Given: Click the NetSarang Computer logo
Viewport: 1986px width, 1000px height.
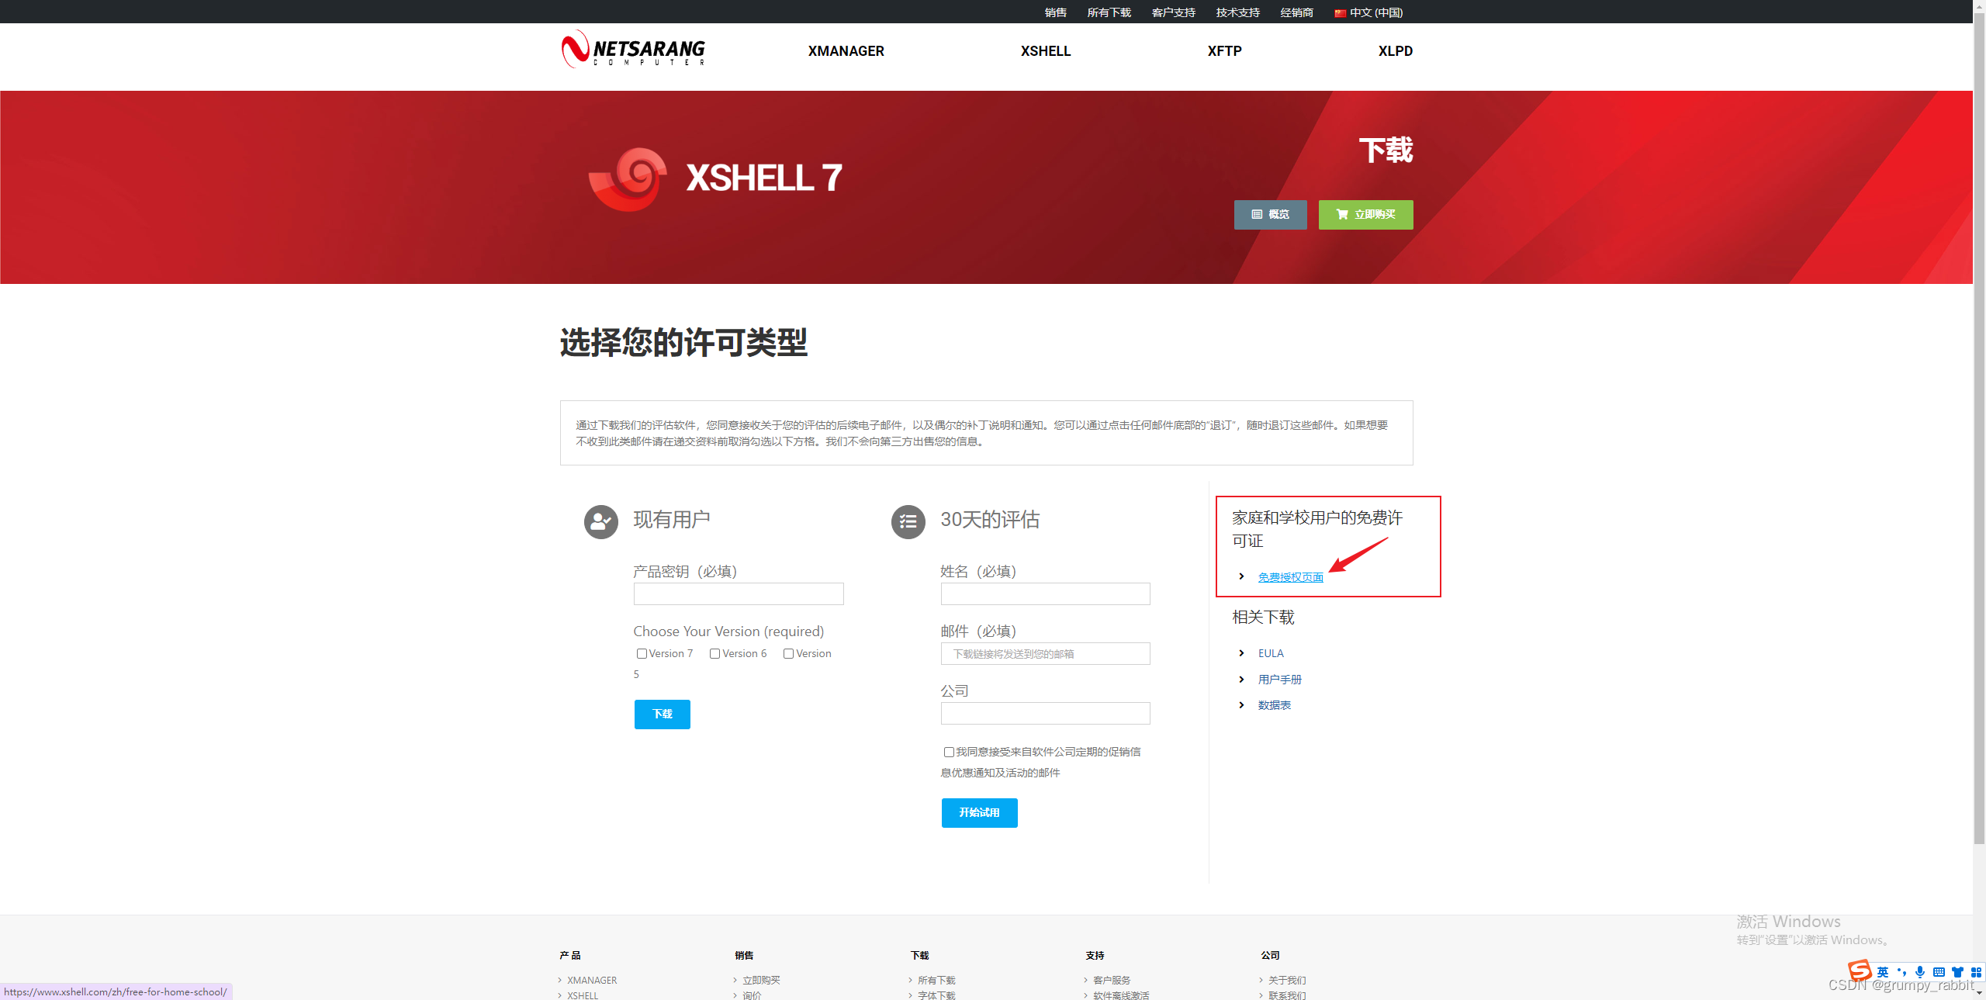Looking at the screenshot, I should (633, 50).
